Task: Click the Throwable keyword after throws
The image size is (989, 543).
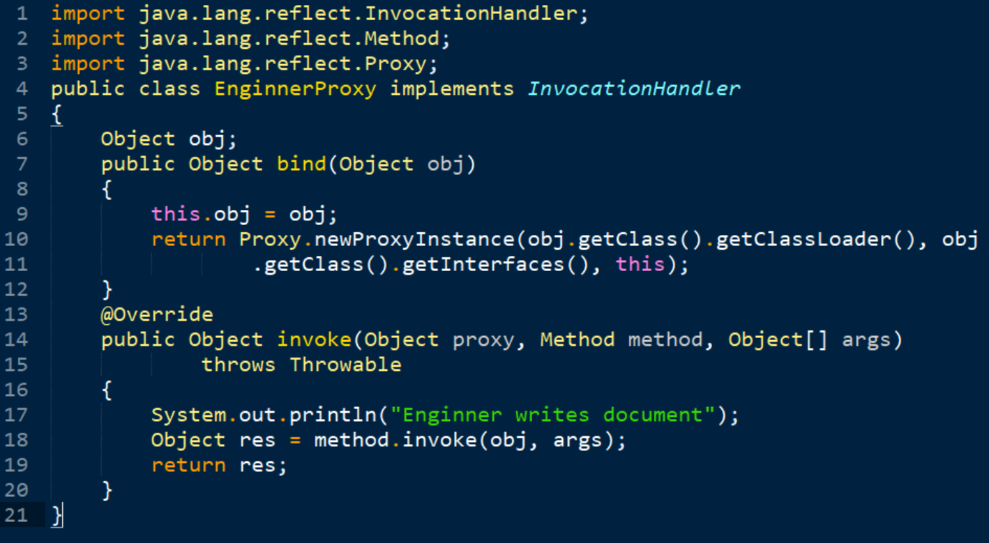Action: pyautogui.click(x=345, y=365)
